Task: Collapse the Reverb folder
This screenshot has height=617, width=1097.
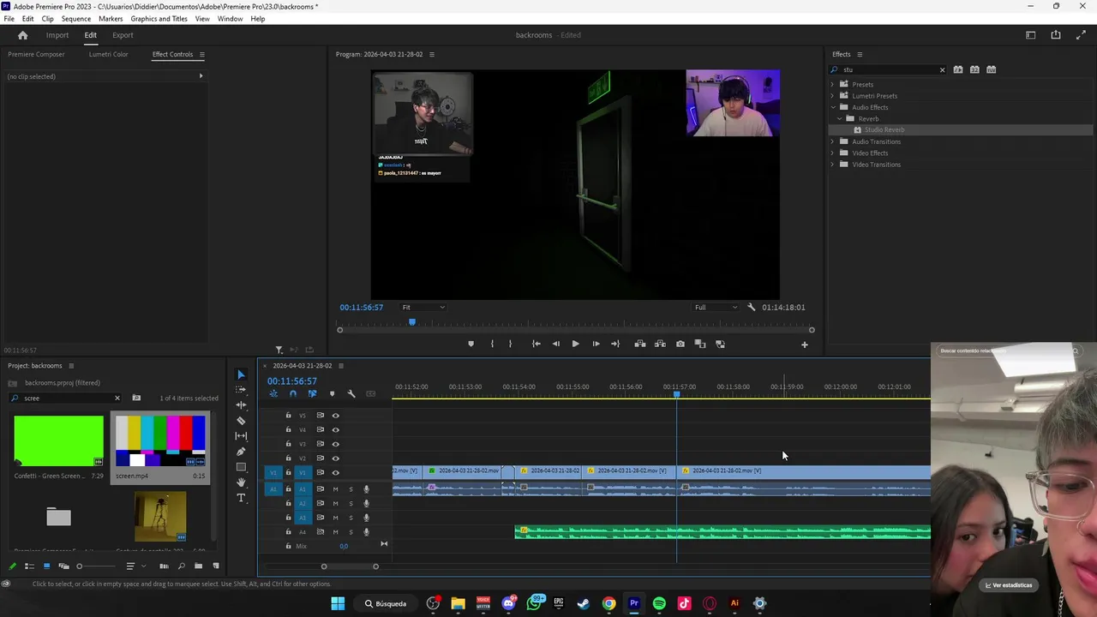Action: 840,118
